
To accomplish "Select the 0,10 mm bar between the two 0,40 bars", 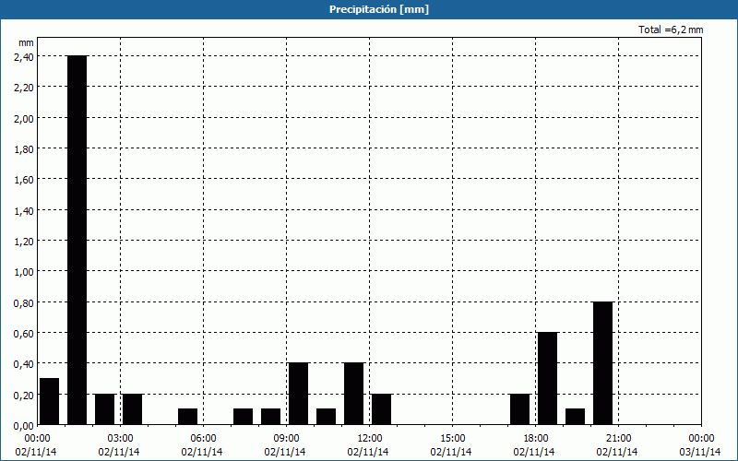I will (x=327, y=417).
